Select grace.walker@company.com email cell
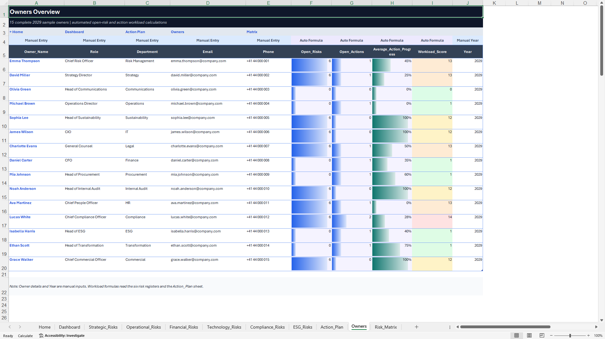This screenshot has width=605, height=339. pyautogui.click(x=208, y=264)
